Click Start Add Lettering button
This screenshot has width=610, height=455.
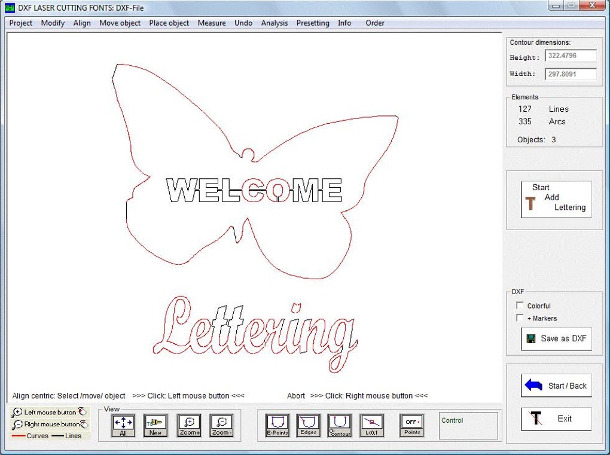point(556,199)
